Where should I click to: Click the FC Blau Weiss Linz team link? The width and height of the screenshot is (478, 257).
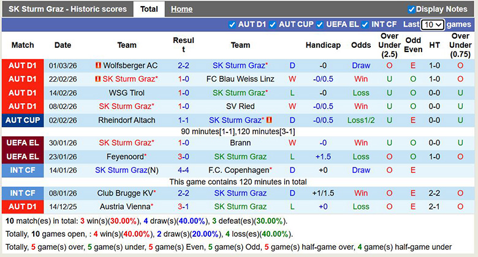coord(240,79)
